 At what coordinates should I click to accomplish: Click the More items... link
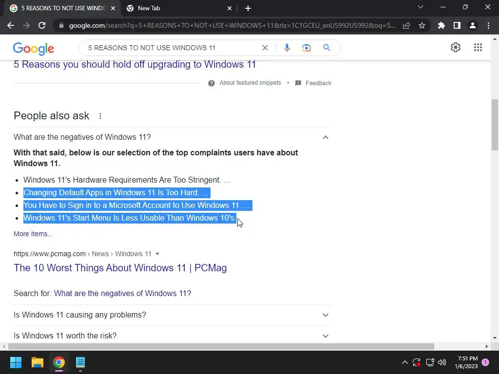pyautogui.click(x=33, y=234)
